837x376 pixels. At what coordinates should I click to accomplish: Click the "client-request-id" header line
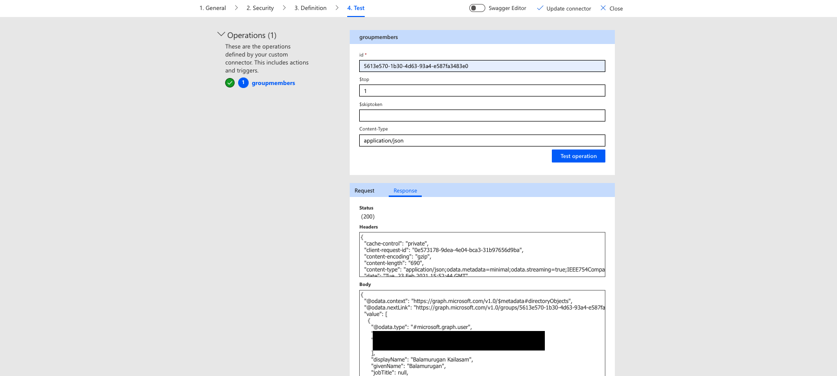(x=444, y=250)
